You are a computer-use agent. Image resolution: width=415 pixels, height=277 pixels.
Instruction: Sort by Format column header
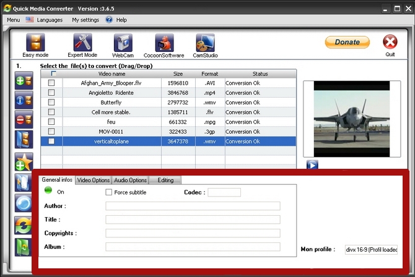pos(210,74)
